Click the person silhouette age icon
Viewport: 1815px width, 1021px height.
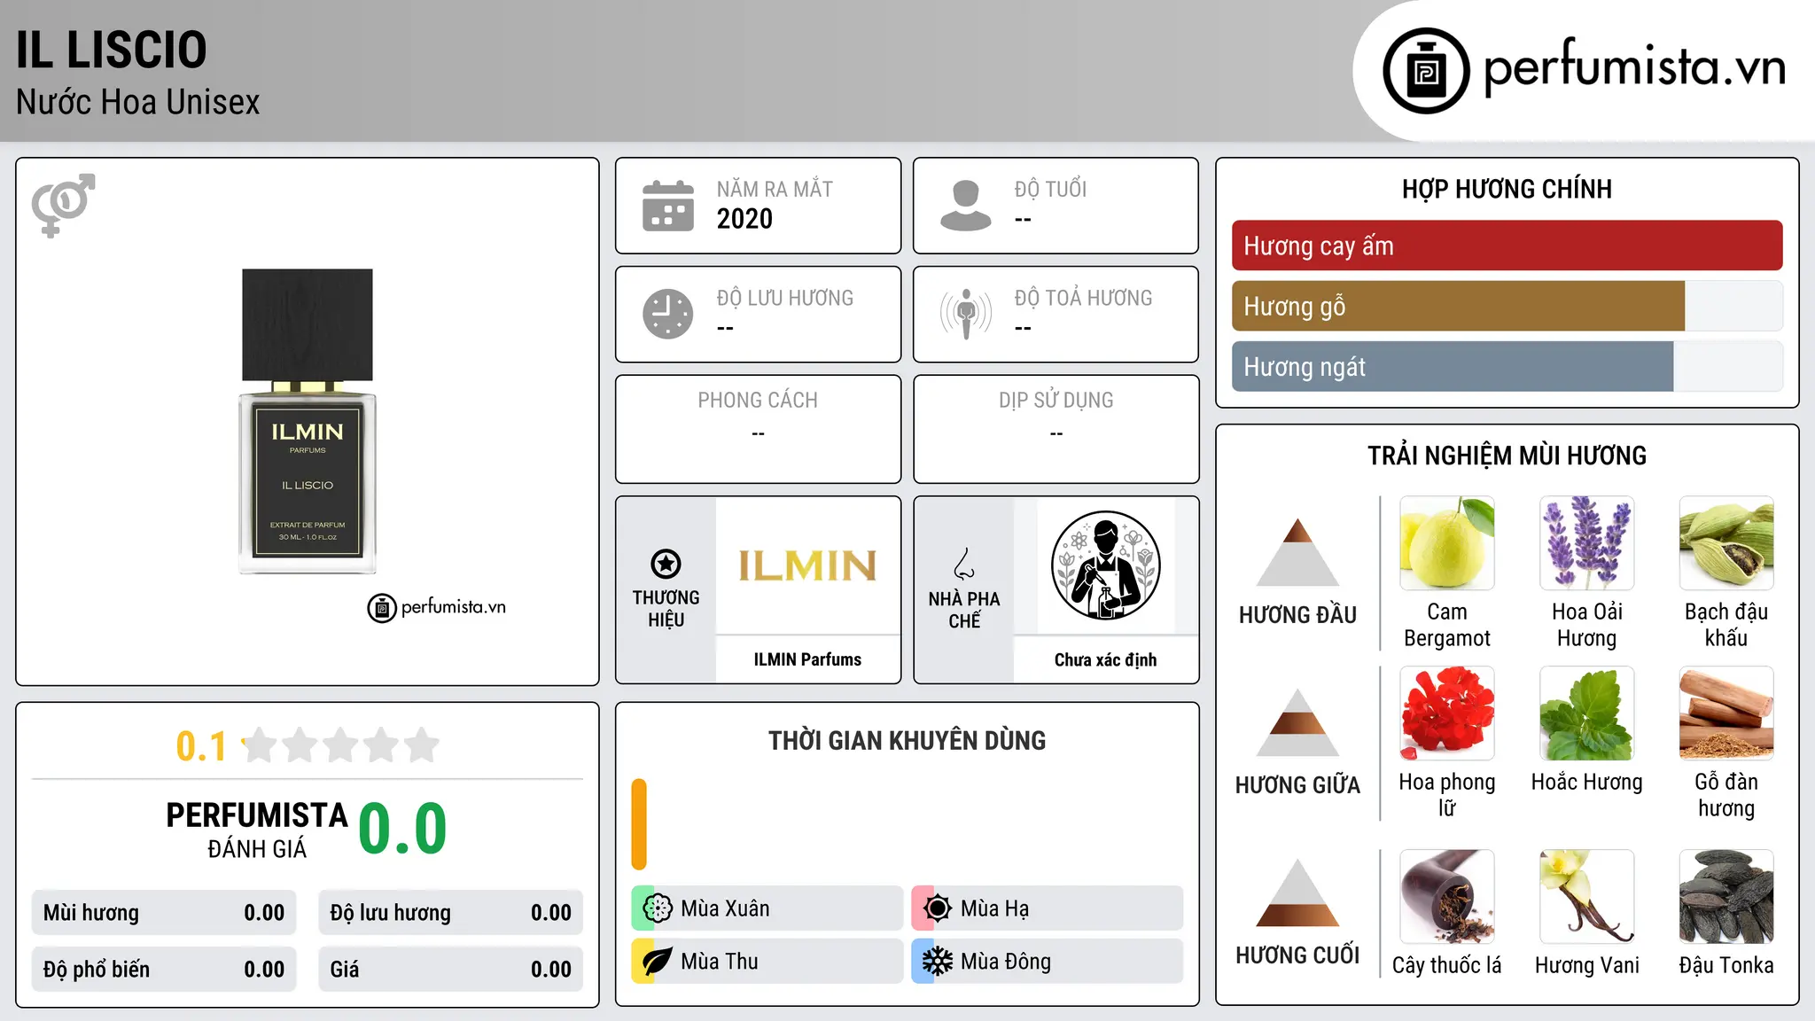pos(965,206)
